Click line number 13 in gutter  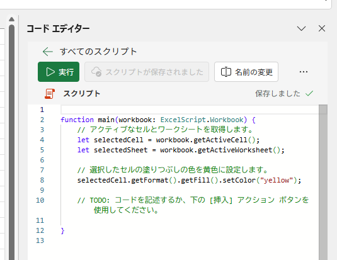coord(40,240)
